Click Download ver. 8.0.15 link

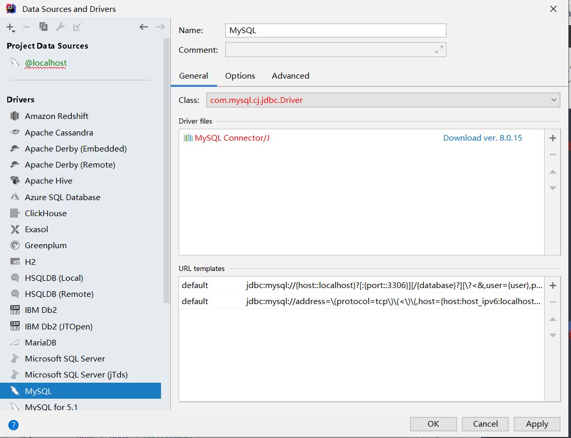click(482, 138)
